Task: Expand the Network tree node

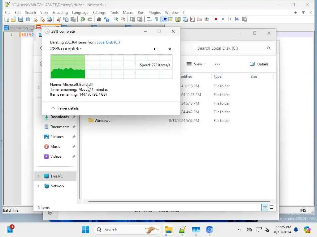Action: pyautogui.click(x=38, y=186)
